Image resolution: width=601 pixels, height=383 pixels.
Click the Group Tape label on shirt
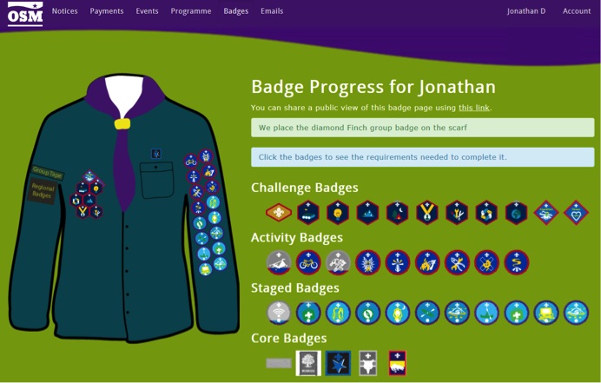47,172
